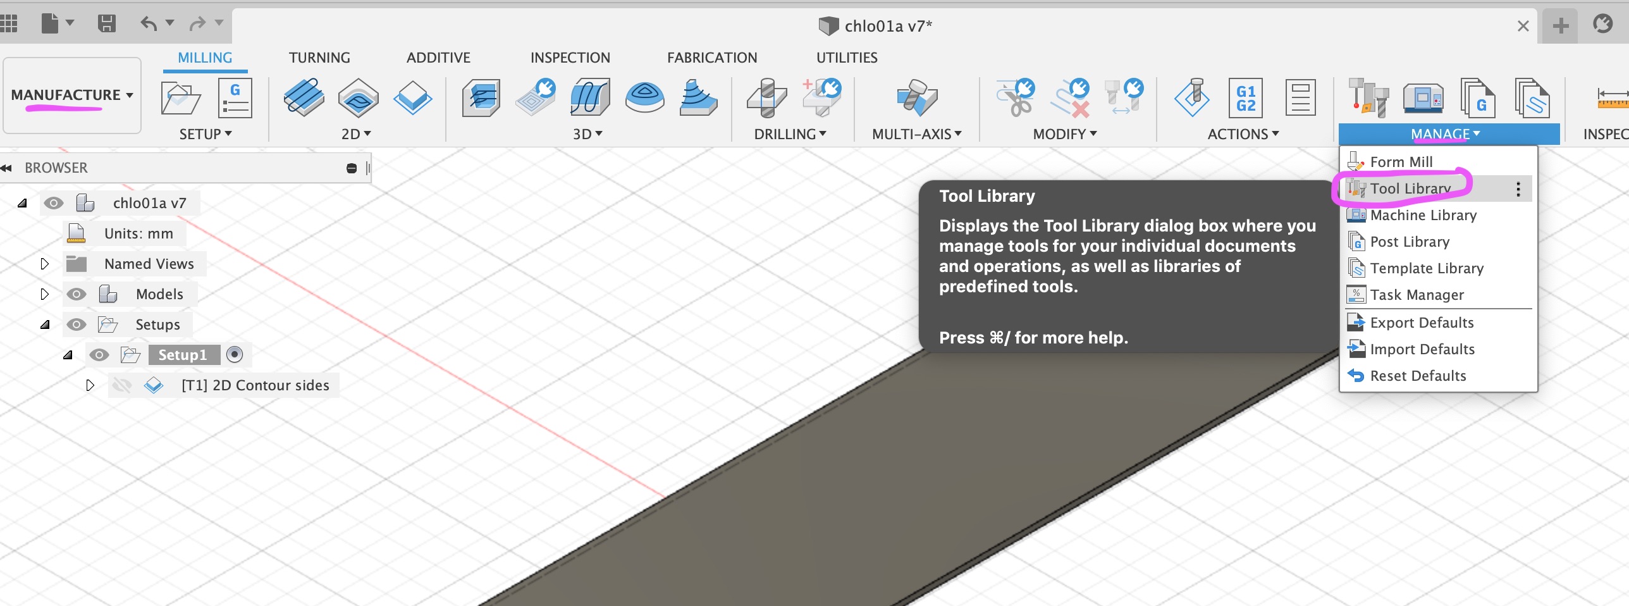This screenshot has height=606, width=1629.
Task: Select the 2D Pocket tool
Action: tap(358, 97)
